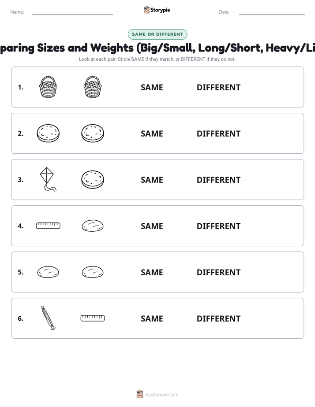315x407 pixels.
Task: Click the ruler icon in row 6
Action: [x=93, y=318]
